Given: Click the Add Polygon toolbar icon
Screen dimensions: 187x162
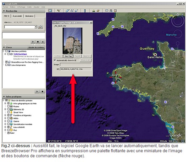Looking at the screenshot, I should 67,10.
